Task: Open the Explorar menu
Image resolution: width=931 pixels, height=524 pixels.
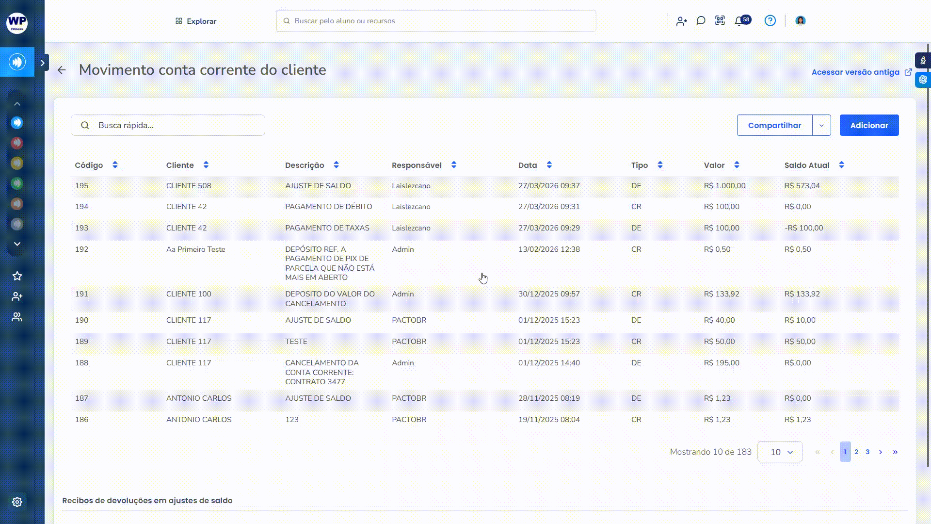Action: pos(196,21)
